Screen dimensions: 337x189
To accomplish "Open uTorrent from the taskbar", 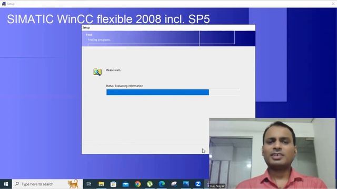I will 150,184.
